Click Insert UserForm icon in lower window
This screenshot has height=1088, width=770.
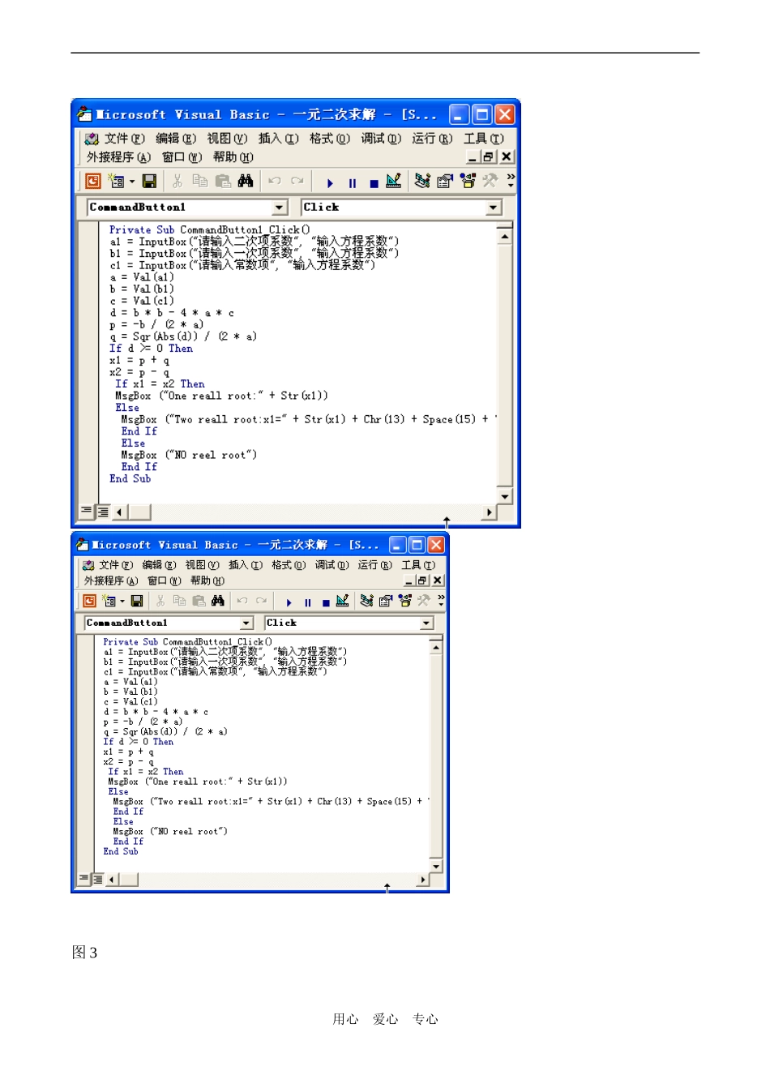pos(109,601)
